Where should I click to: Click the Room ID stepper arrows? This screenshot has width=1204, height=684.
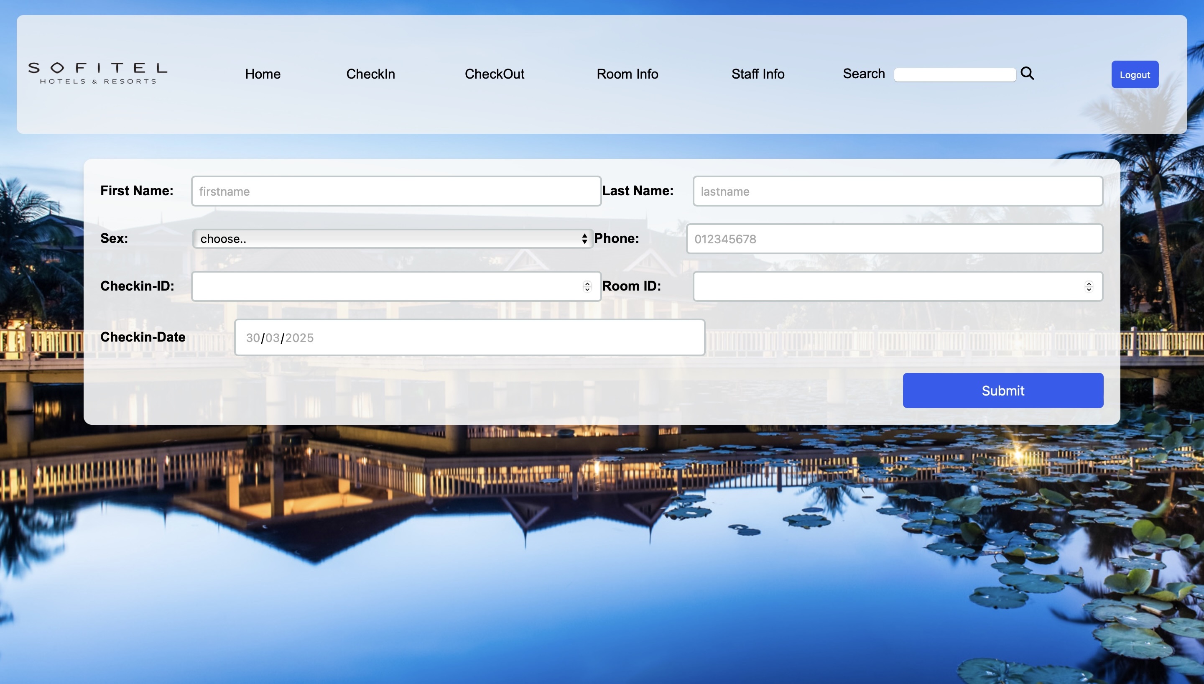[x=1089, y=286]
